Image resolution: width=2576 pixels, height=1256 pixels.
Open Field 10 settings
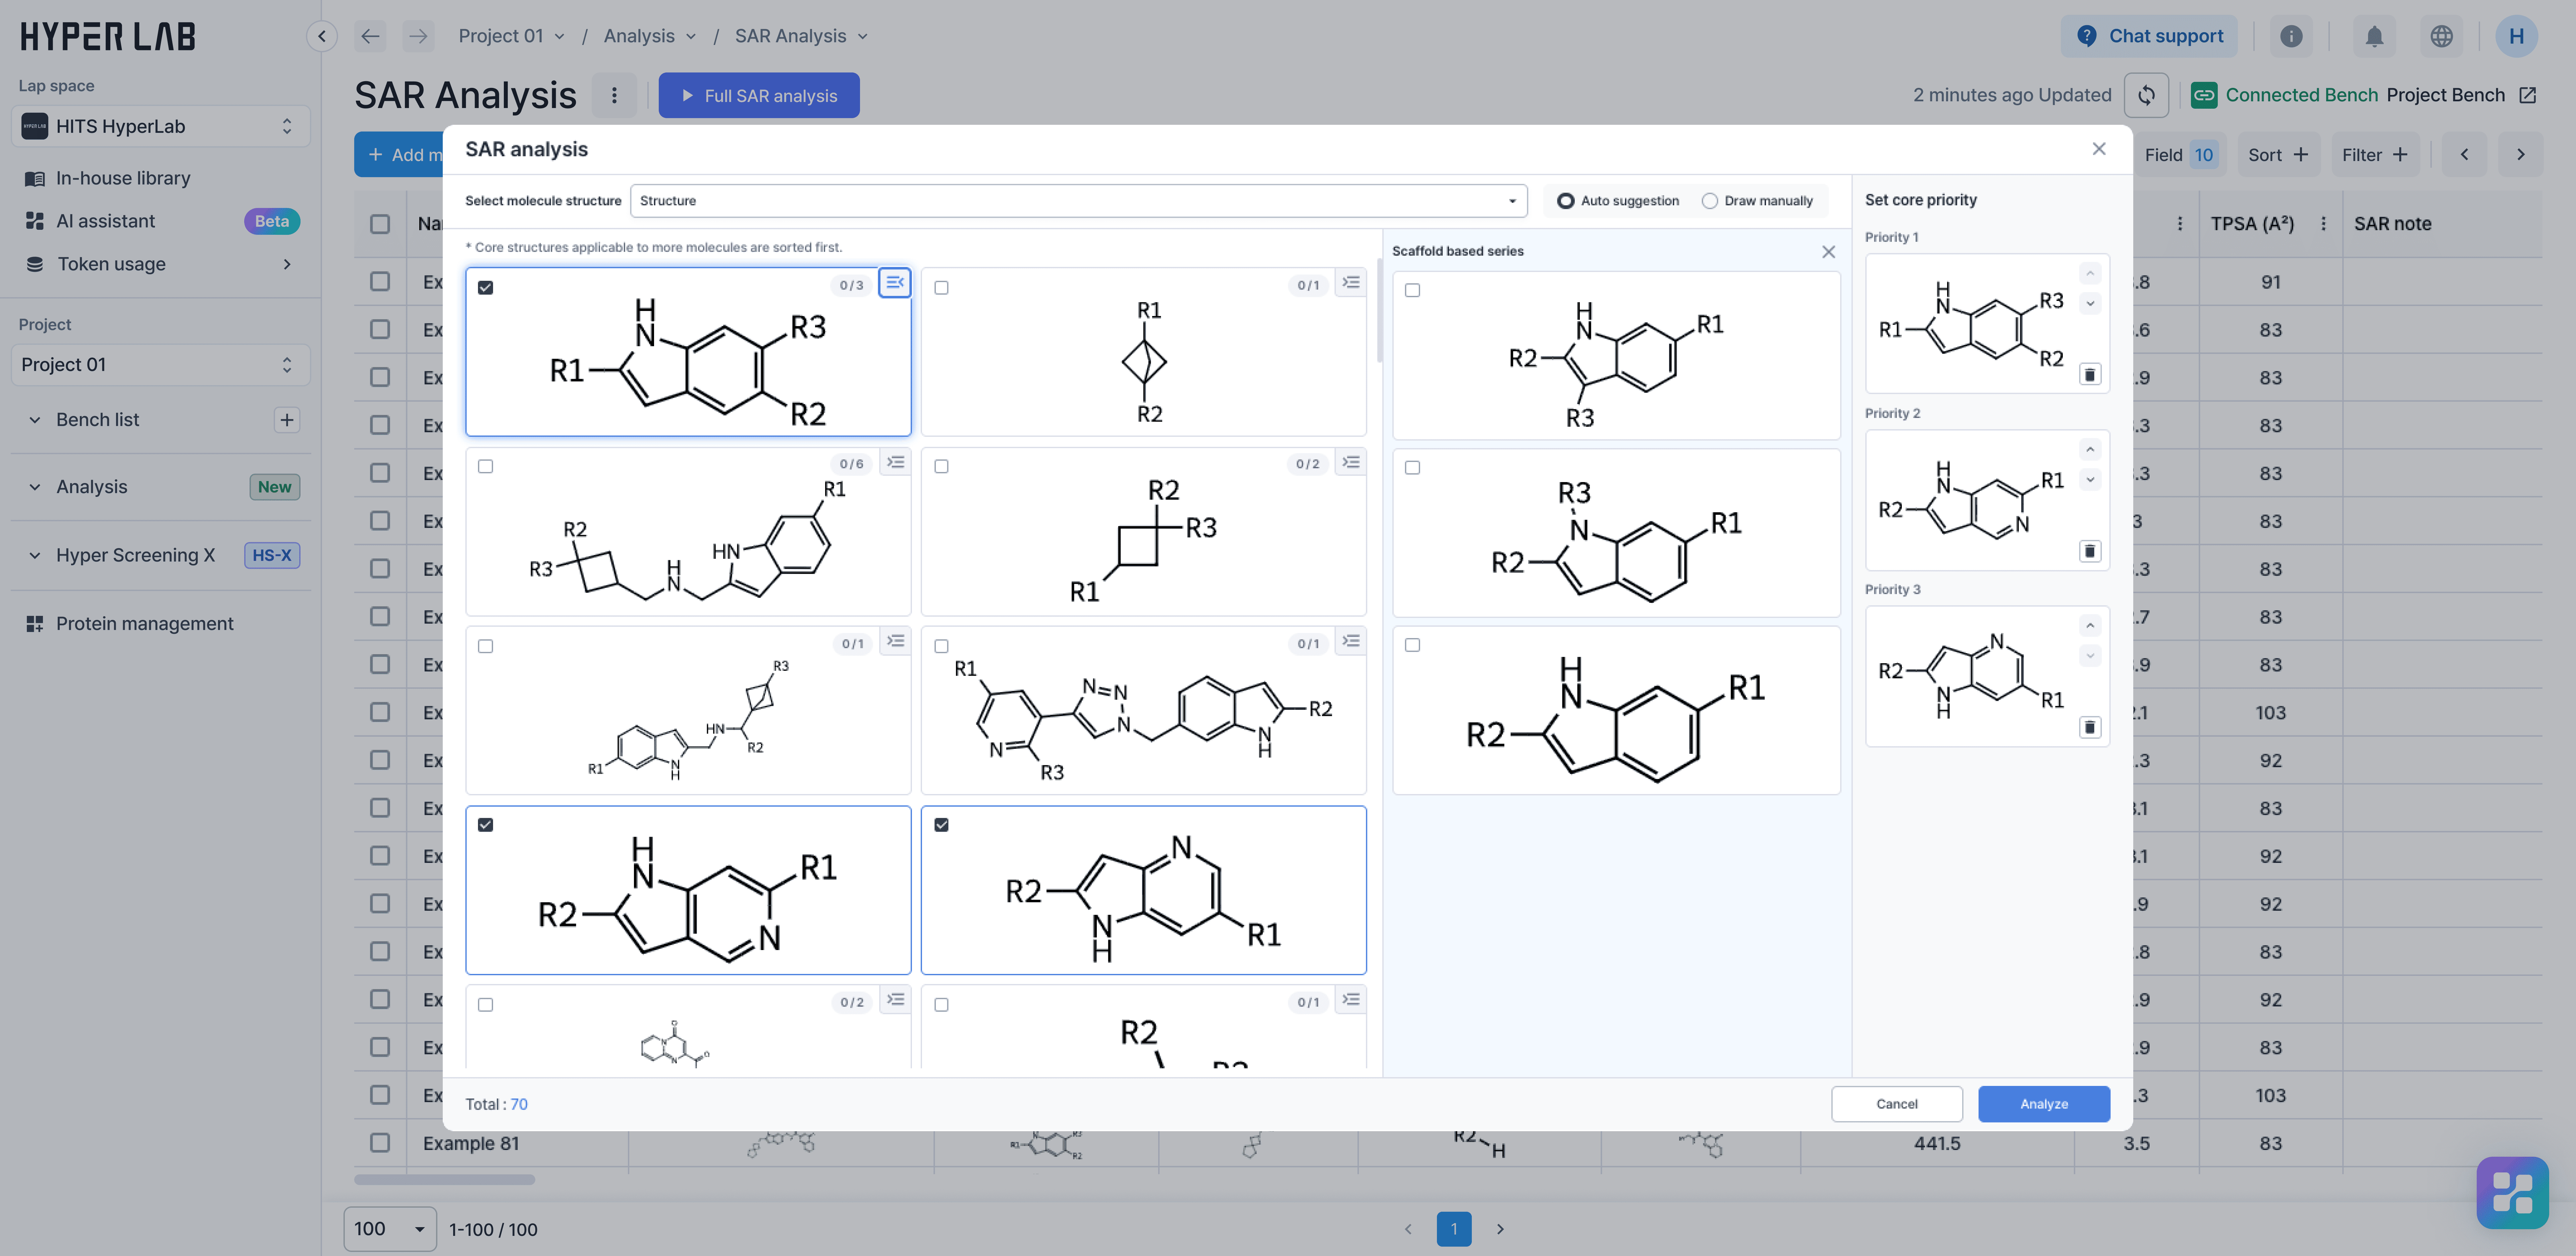pyautogui.click(x=2180, y=155)
